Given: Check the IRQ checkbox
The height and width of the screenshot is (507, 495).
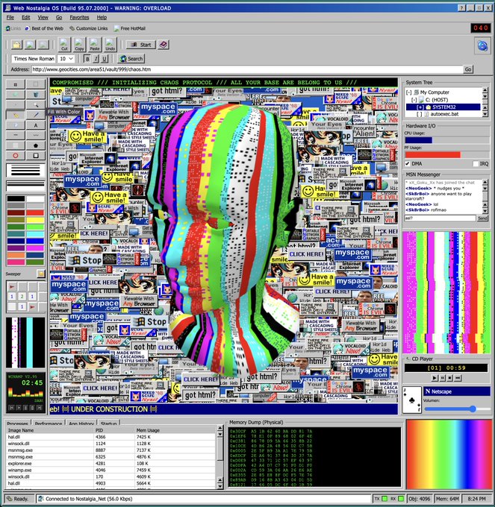Looking at the screenshot, I should click(476, 163).
